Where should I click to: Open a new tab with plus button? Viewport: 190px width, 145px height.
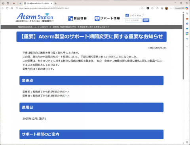(56, 4)
